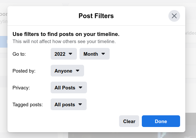Click the caret next to Privacy All Posts
196x138 pixels.
point(80,87)
